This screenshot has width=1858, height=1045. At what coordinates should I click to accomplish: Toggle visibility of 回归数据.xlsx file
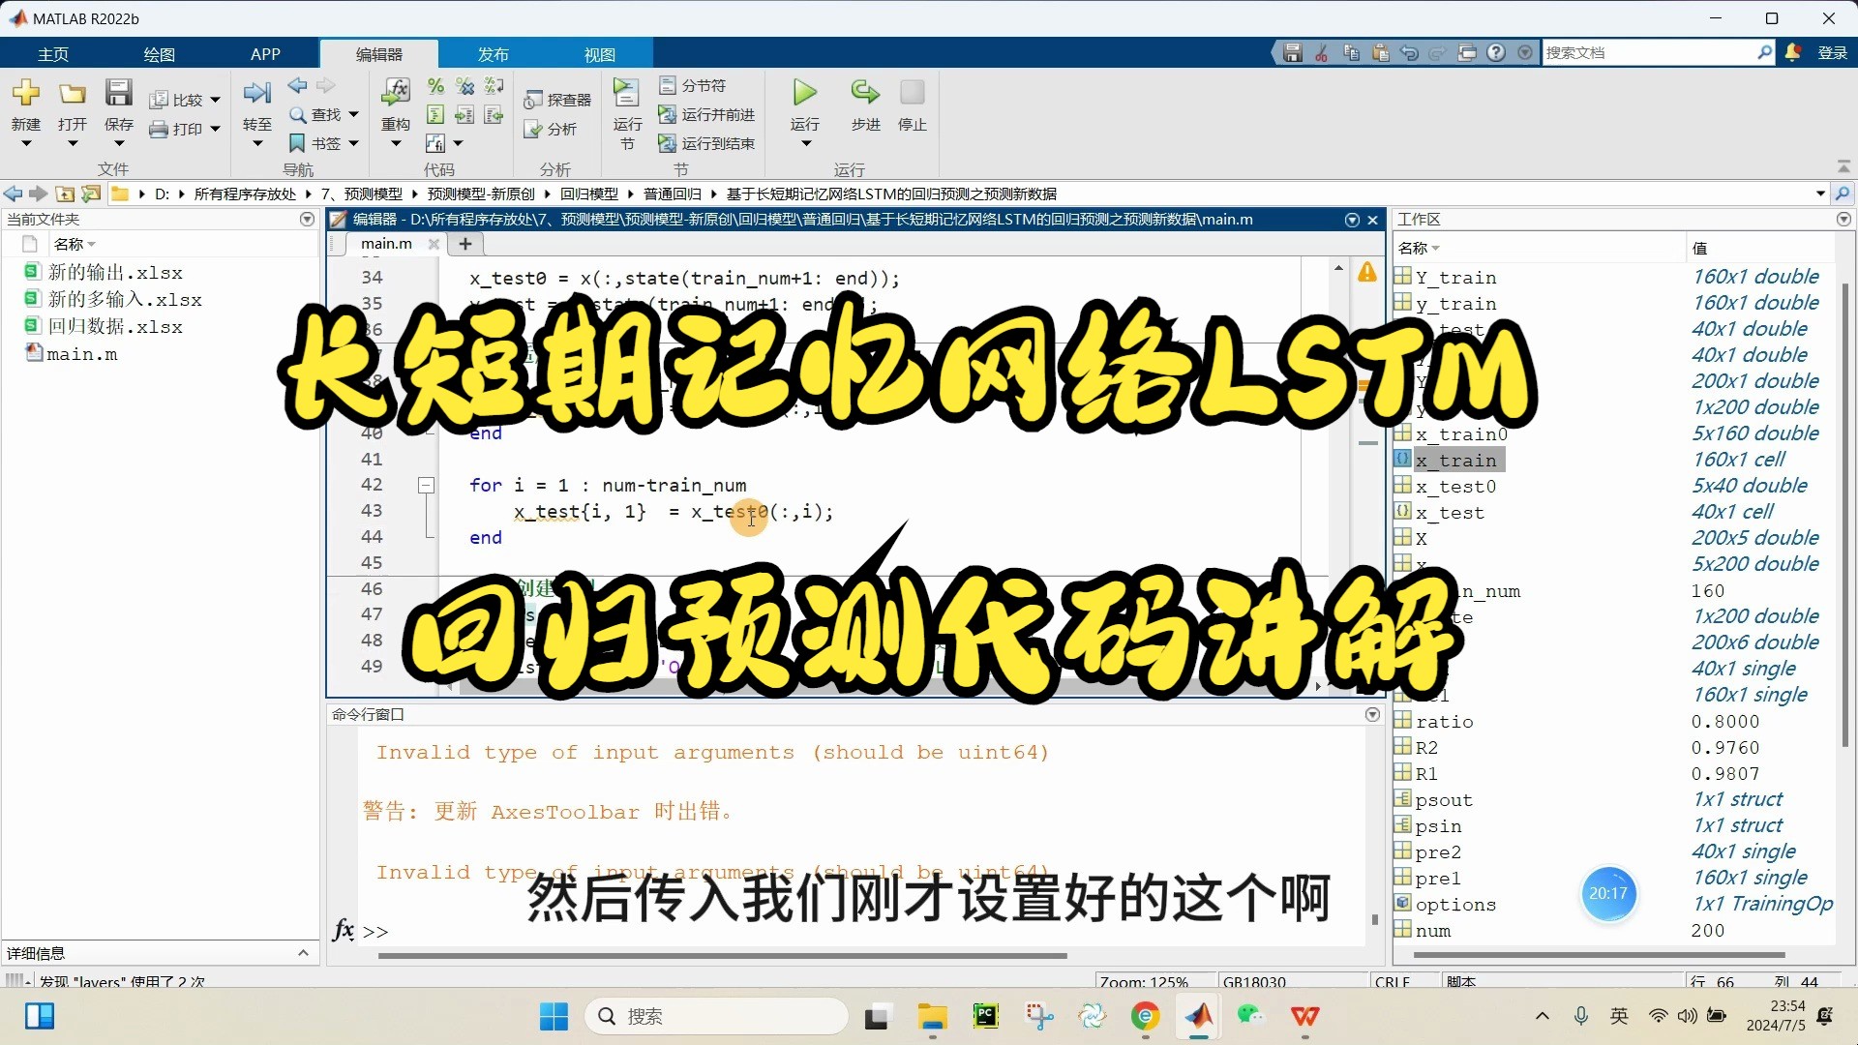pos(111,325)
